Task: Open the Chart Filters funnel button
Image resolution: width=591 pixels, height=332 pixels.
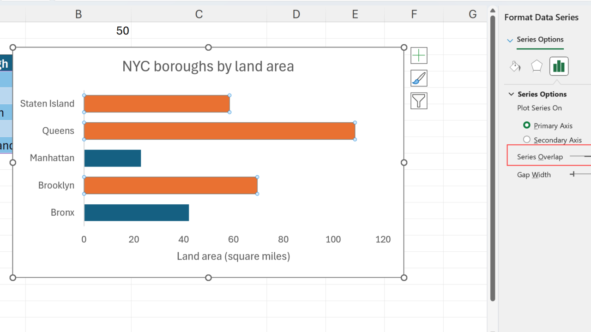Action: (418, 101)
